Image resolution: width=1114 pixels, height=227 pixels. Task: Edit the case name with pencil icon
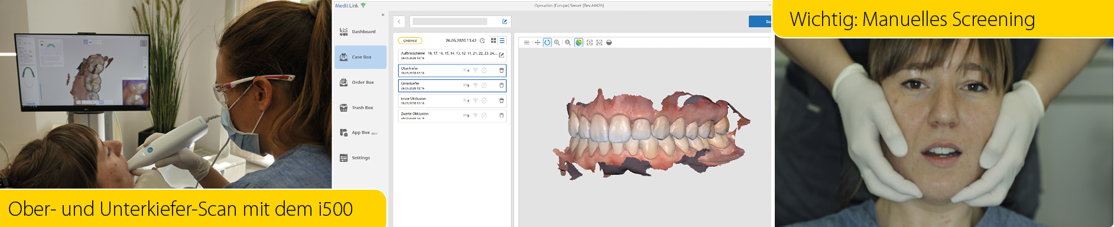coord(505,21)
